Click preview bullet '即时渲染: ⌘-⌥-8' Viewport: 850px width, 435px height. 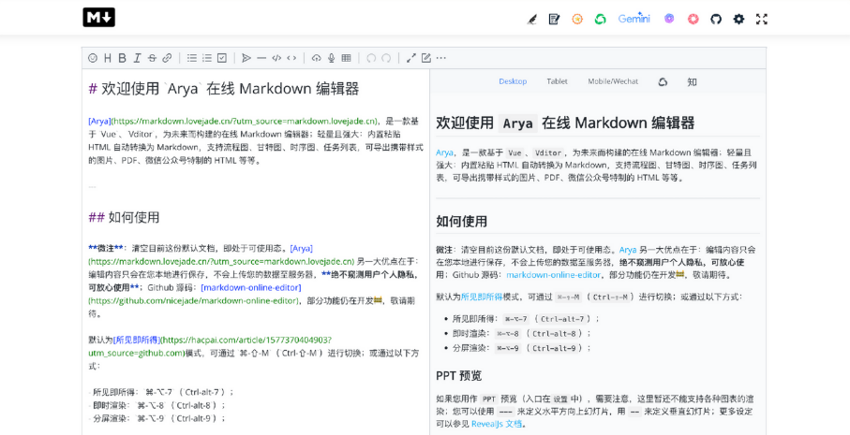point(522,333)
